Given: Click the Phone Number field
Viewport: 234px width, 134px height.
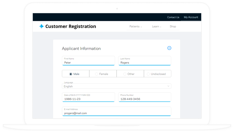Looking at the screenshot, I should [x=145, y=97].
